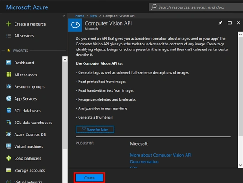The width and height of the screenshot is (243, 183).
Task: Open Azure Cosmos DB planet icon
Action: (x=9, y=134)
